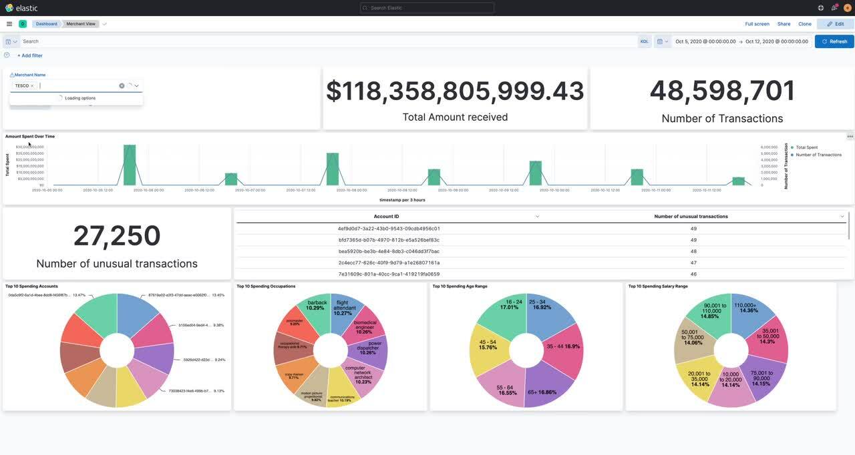Screen dimensions: 855x455
Task: Clone this dashboard
Action: click(805, 24)
